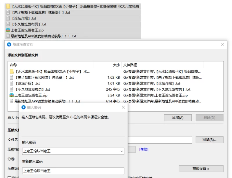Image resolution: width=232 pixels, height=178 pixels.
Task: Close the 输入密码 dialog with its X
Action: 124,107
